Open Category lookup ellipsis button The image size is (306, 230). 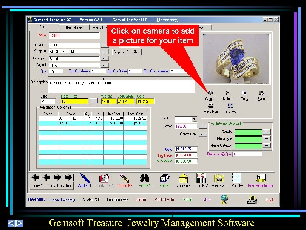pos(105,58)
